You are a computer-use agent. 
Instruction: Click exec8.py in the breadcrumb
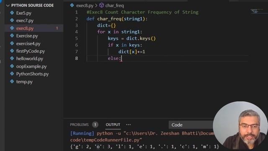tap(85, 5)
